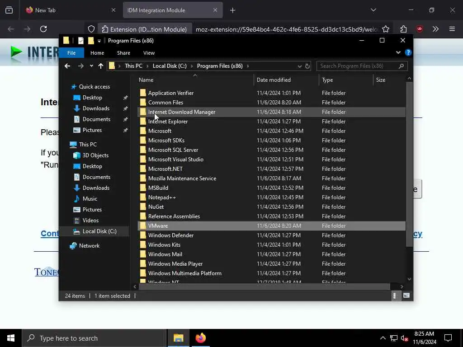The width and height of the screenshot is (463, 347).
Task: Click the chevron after Program Files (x86) breadcrumb
Action: point(248,66)
